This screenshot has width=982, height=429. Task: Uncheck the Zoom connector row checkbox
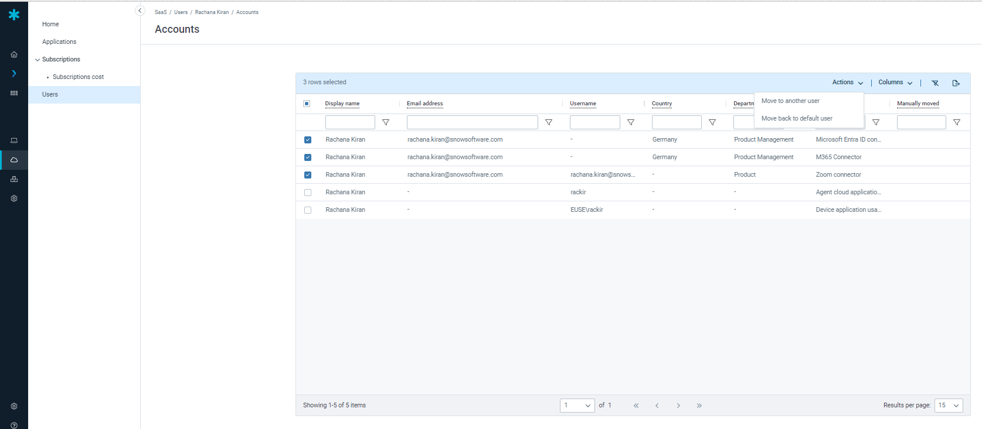click(308, 175)
